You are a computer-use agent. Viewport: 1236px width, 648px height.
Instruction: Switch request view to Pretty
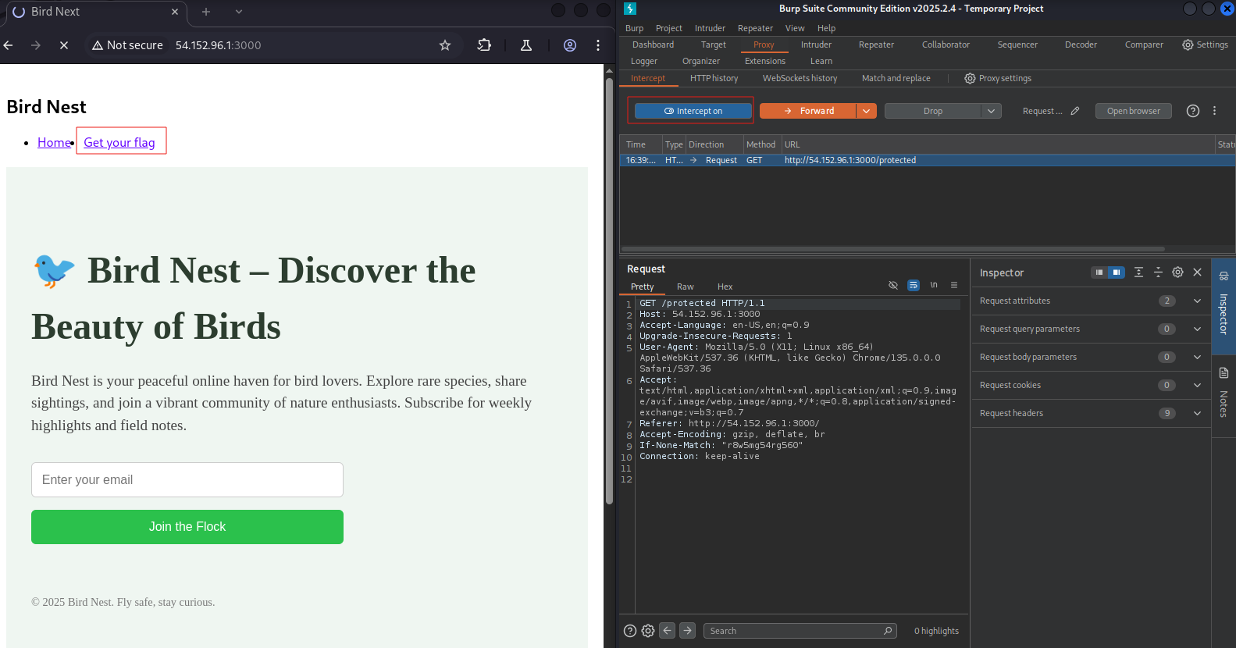coord(642,287)
